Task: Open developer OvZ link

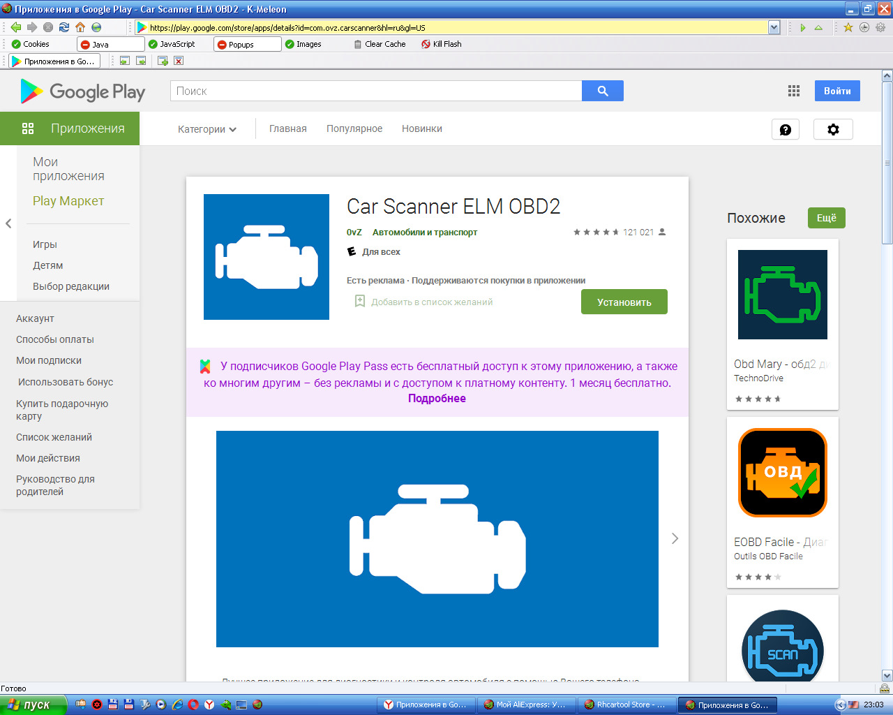Action: [x=354, y=233]
